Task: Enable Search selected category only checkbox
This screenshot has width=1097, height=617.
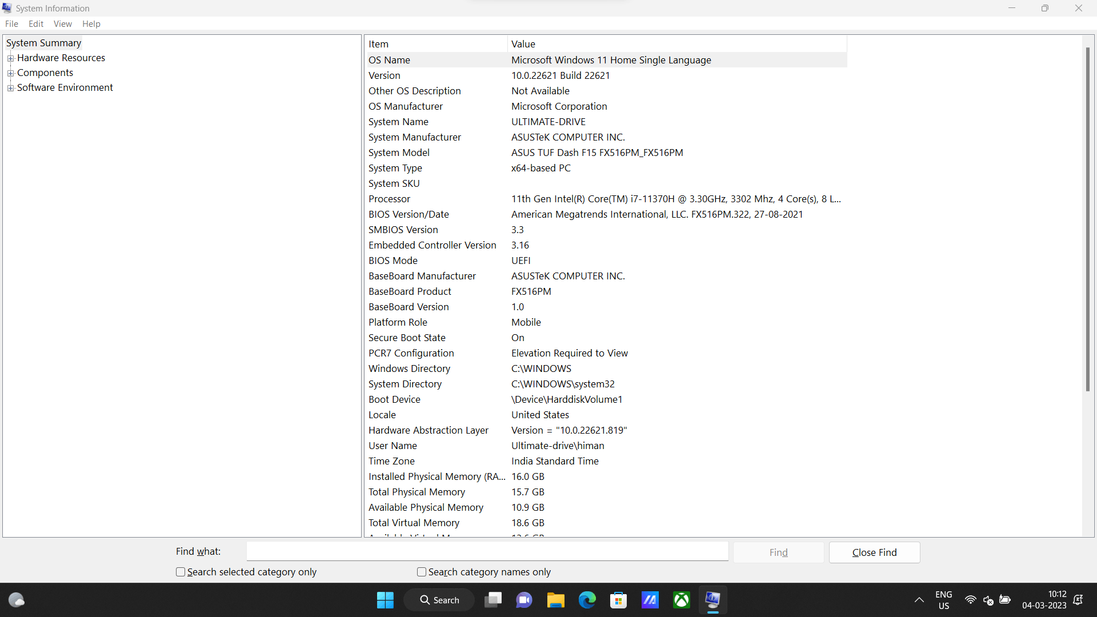Action: [x=181, y=572]
